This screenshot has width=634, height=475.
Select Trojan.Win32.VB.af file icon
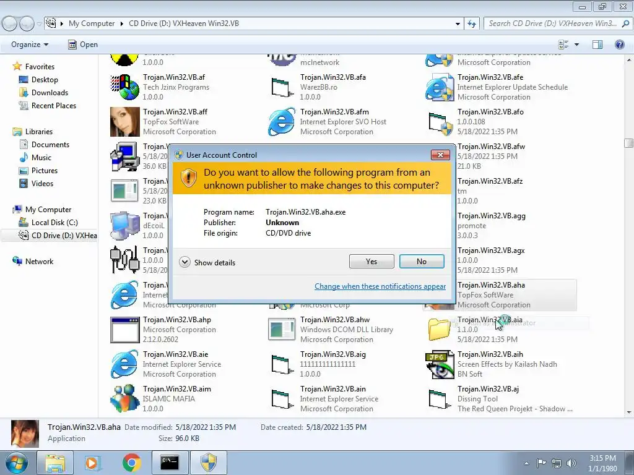pyautogui.click(x=124, y=87)
